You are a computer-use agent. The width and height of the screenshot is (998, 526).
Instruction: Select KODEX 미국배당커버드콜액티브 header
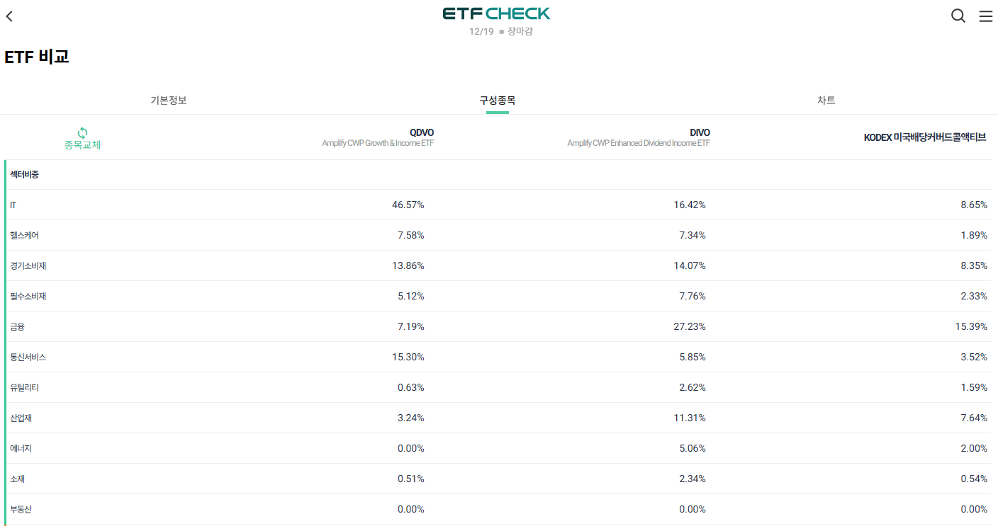click(x=924, y=137)
